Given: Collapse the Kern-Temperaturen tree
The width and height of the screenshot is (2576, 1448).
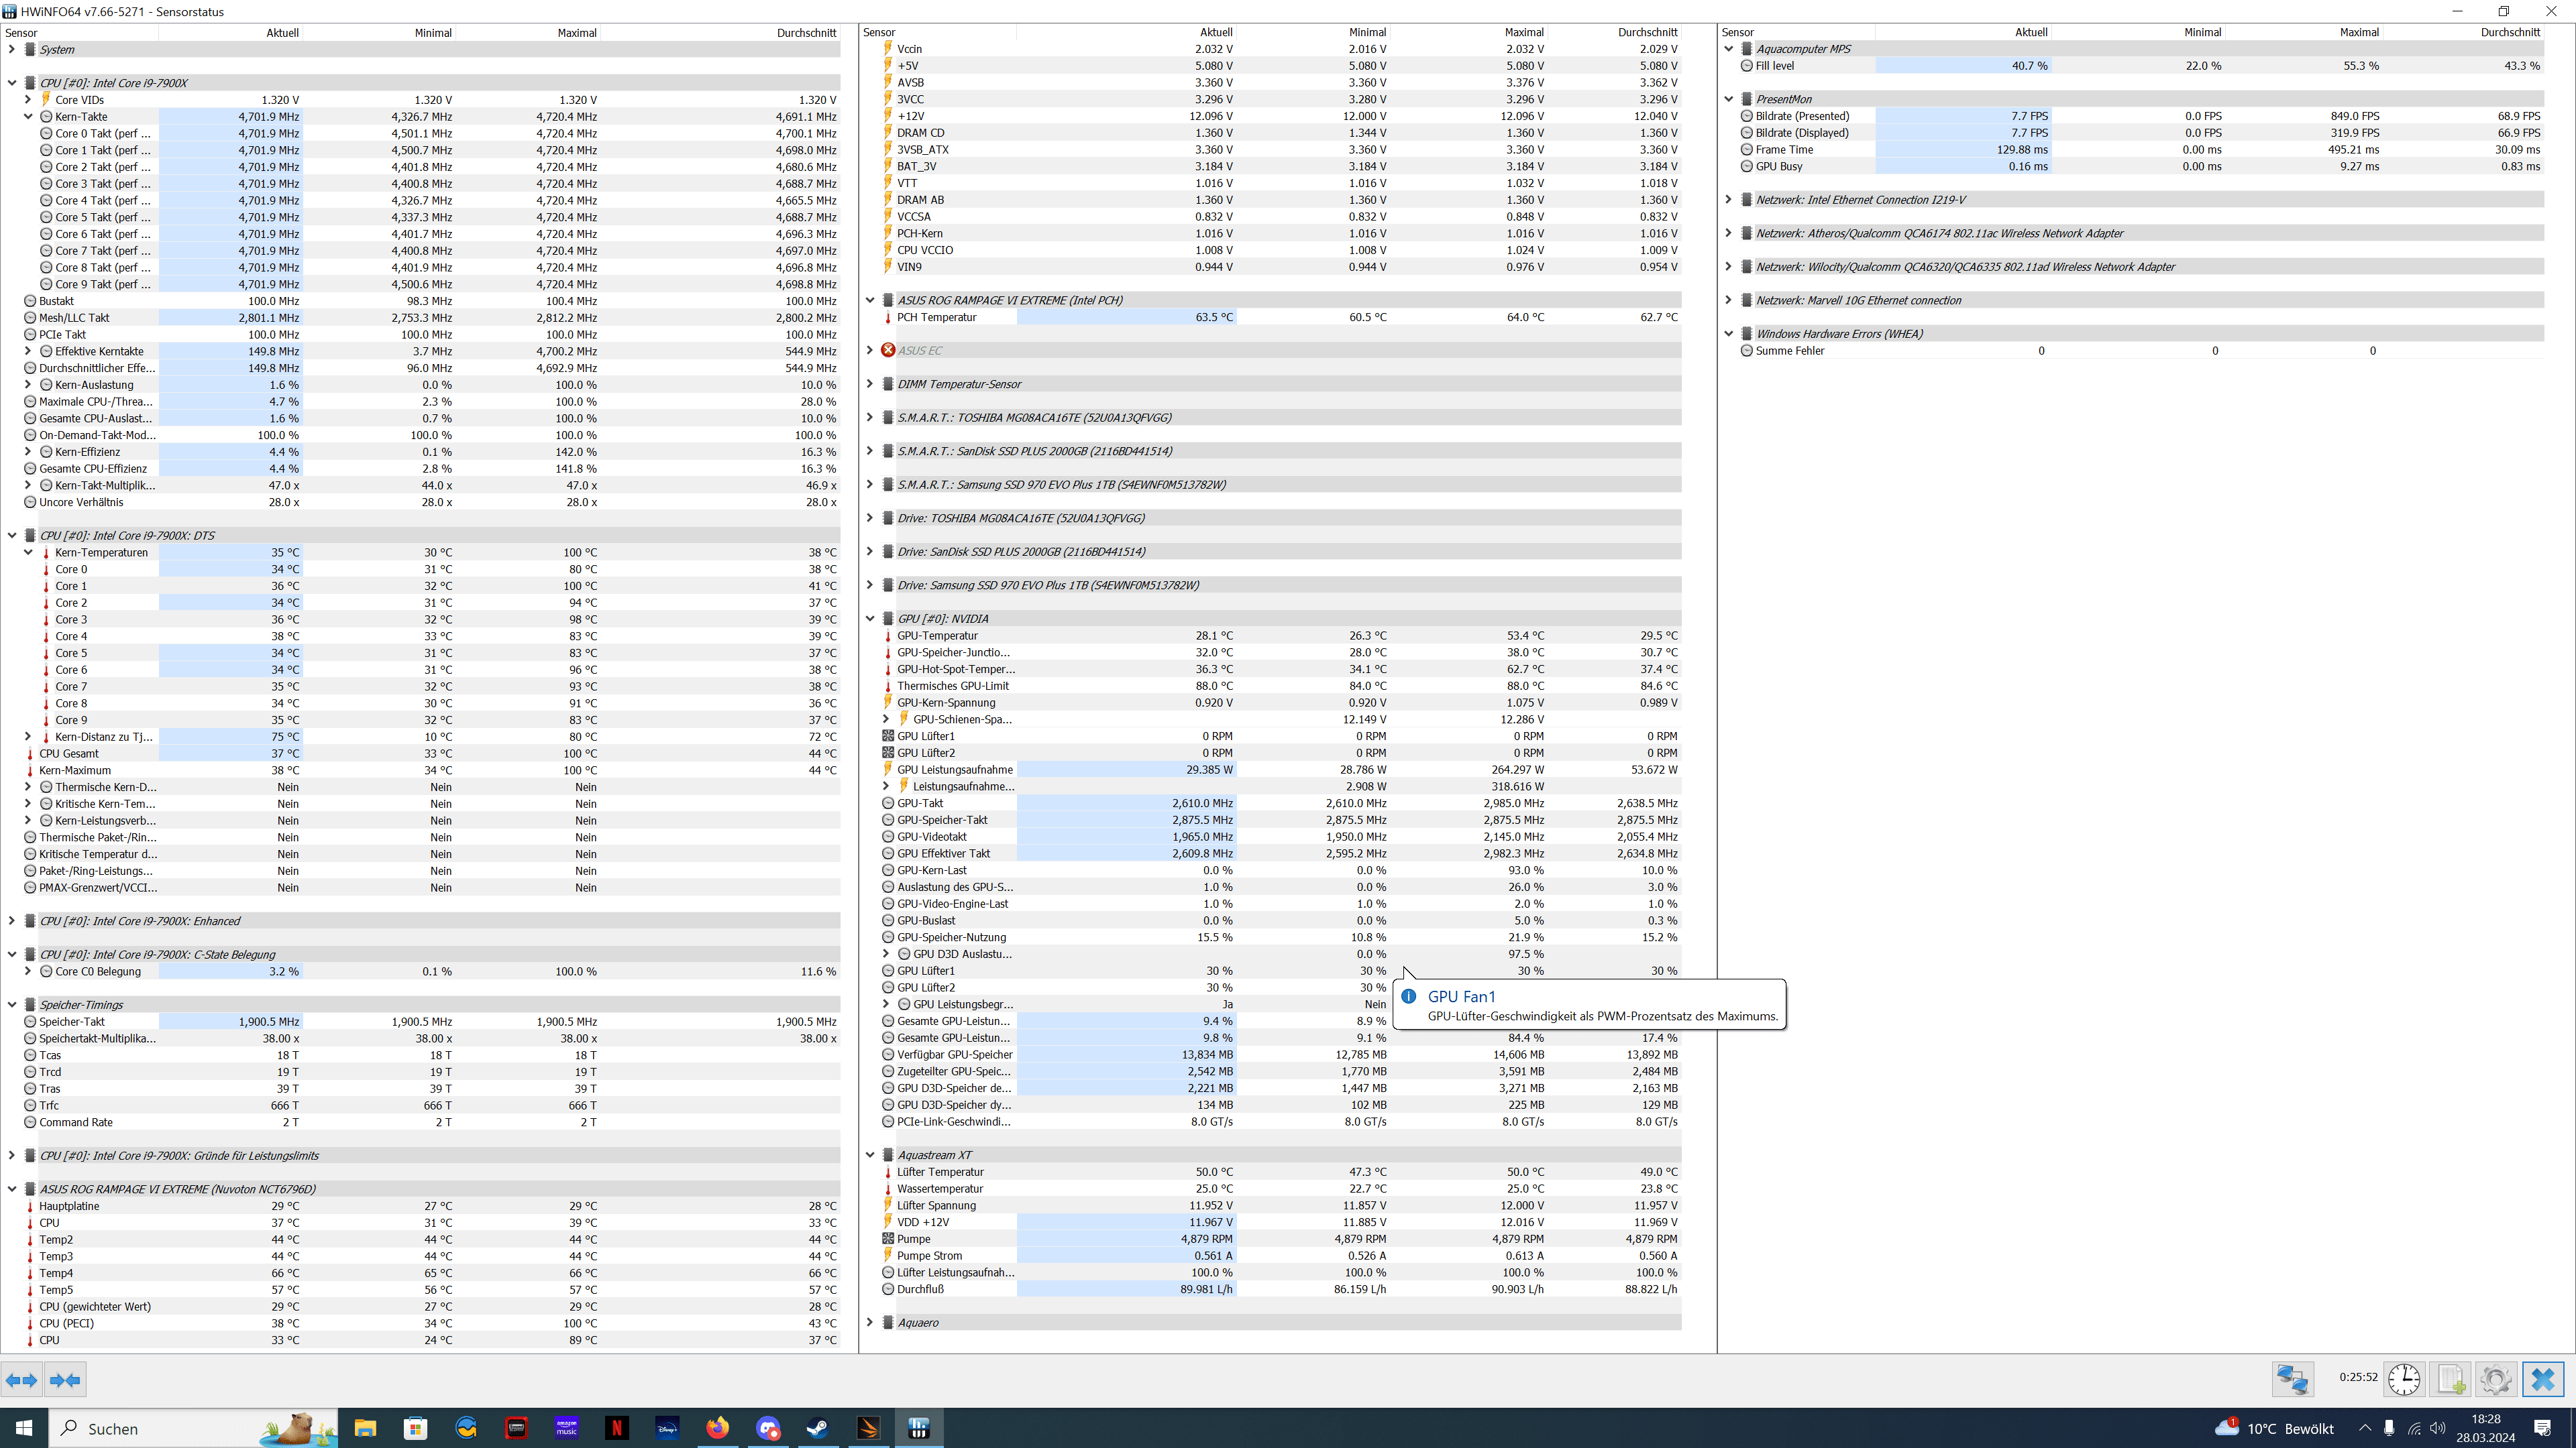Looking at the screenshot, I should point(28,552).
